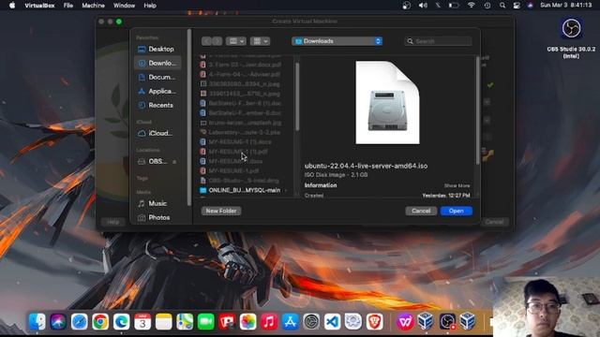The image size is (600, 337).
Task: Open Microsoft Edge from the Dock
Action: [x=121, y=322]
